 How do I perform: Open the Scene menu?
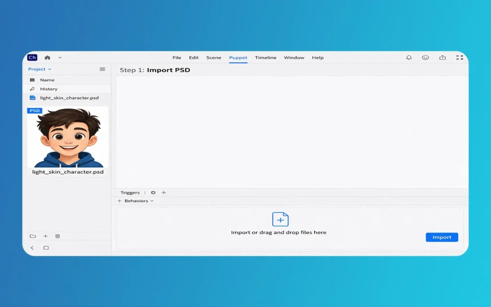point(213,58)
